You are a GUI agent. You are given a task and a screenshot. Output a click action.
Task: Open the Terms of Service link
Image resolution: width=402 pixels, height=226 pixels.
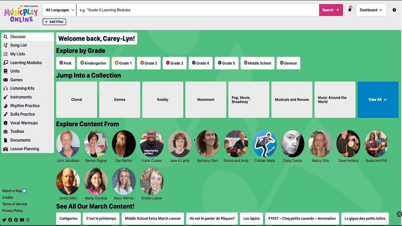point(15,204)
